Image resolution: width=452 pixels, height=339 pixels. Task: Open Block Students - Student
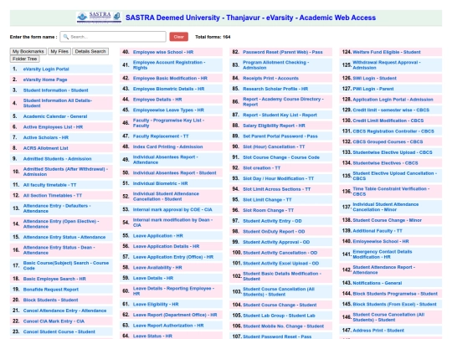pyautogui.click(x=50, y=300)
